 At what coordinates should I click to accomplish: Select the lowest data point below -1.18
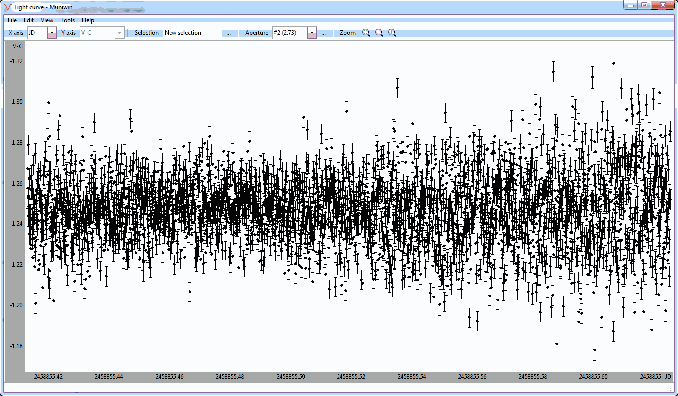(595, 350)
